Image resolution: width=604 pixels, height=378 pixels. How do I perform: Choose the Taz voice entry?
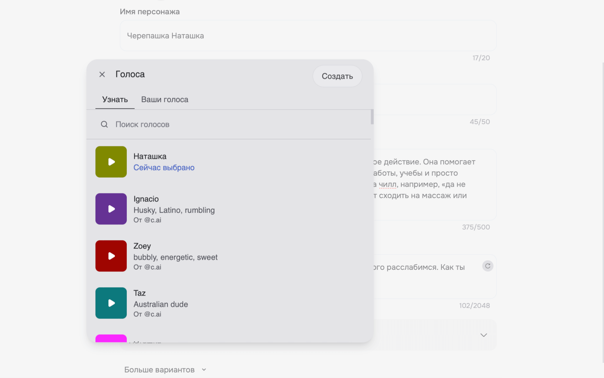229,303
